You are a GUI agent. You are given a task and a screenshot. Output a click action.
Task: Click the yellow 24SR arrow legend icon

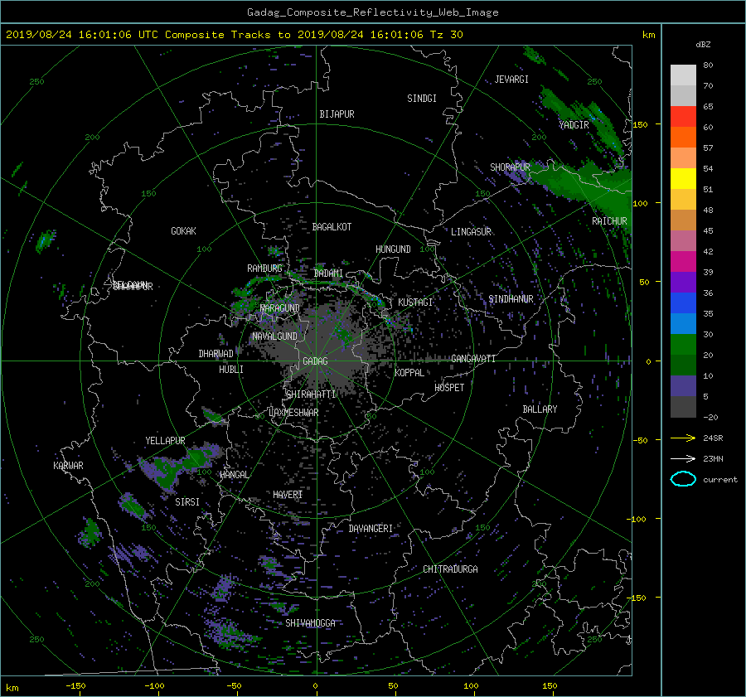(x=683, y=438)
